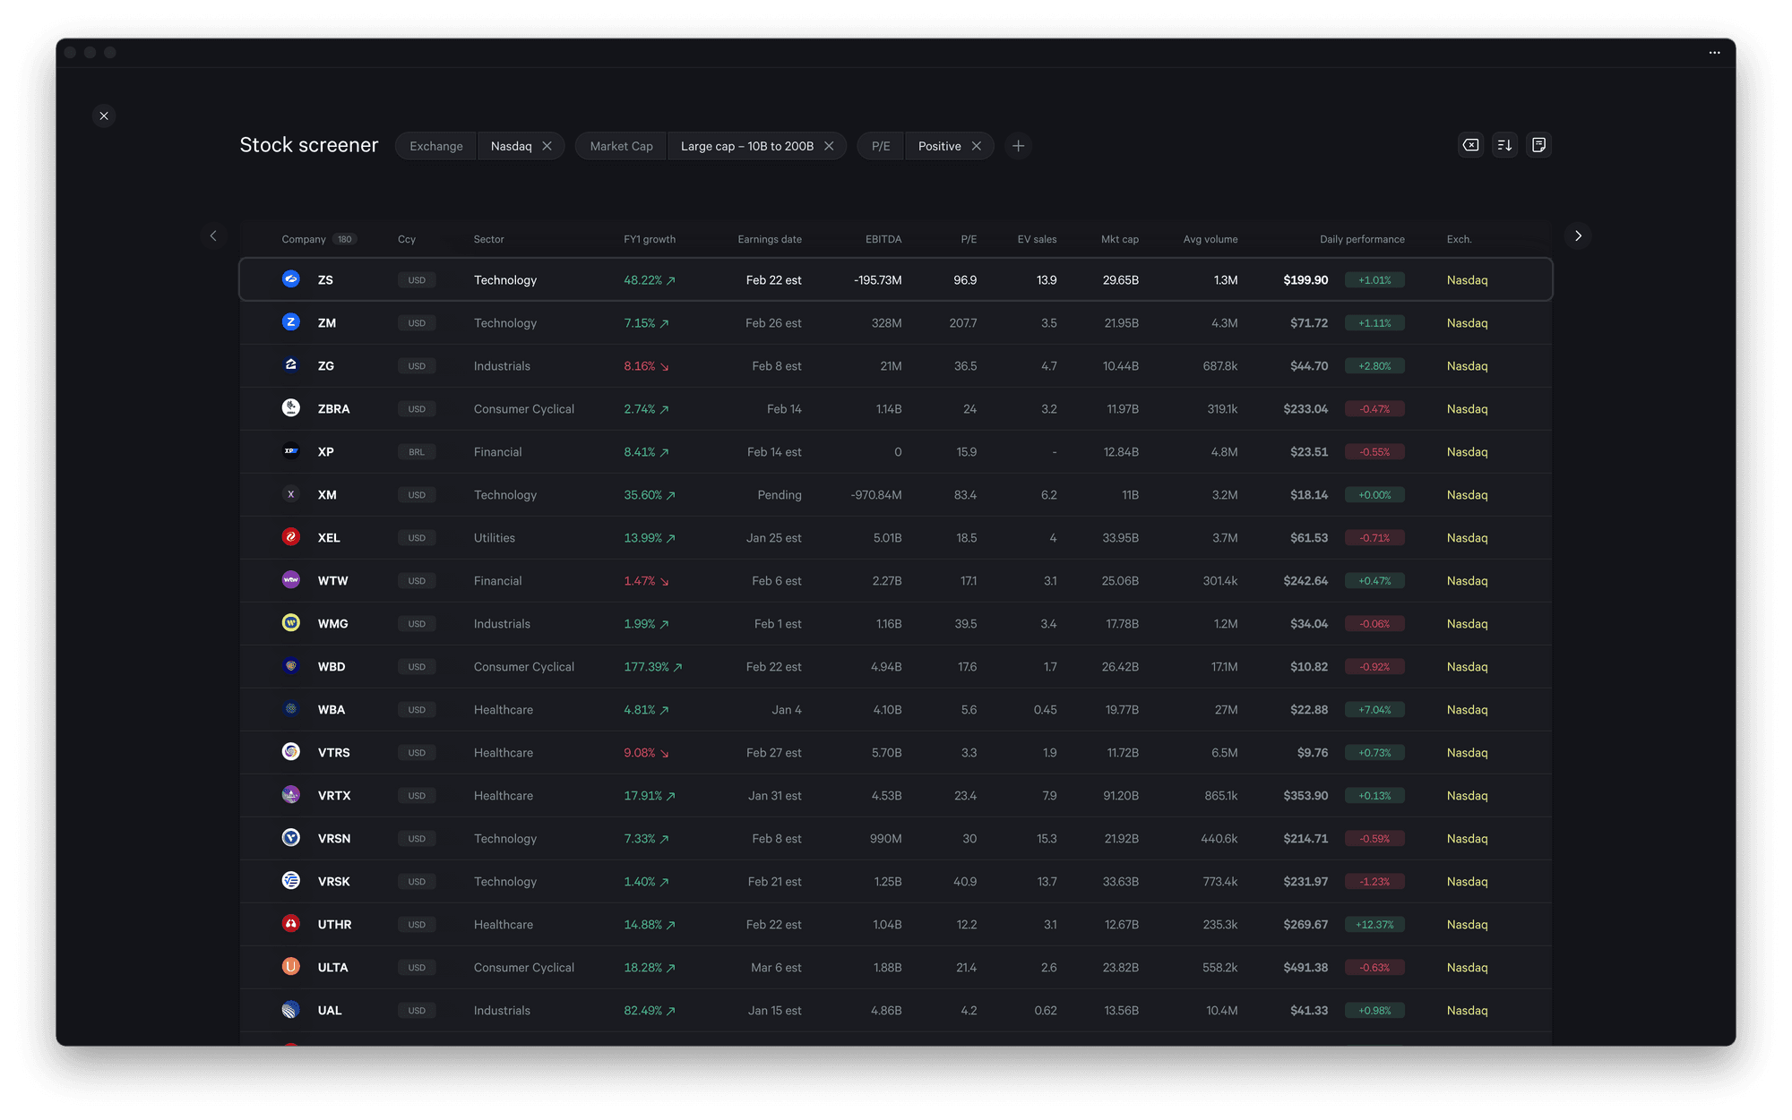The height and width of the screenshot is (1120, 1792).
Task: Open the sort order icon
Action: (1504, 145)
